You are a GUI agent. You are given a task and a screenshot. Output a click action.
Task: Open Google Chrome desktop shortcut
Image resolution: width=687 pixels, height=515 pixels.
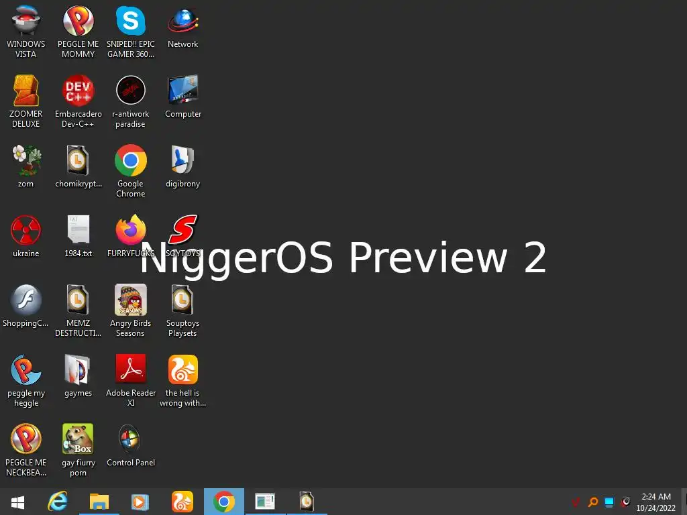(x=131, y=171)
